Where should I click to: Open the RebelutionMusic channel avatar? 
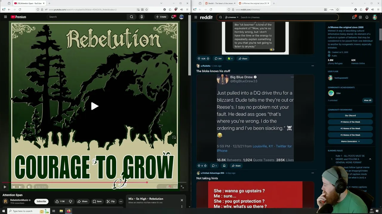5,202
